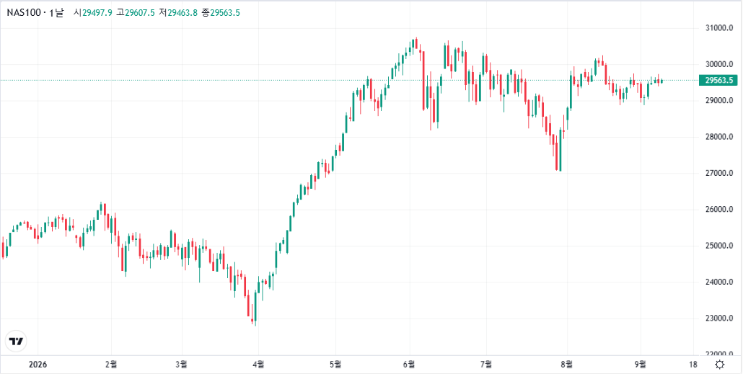Click the open value 29497.9
Image resolution: width=743 pixels, height=374 pixels.
(97, 13)
